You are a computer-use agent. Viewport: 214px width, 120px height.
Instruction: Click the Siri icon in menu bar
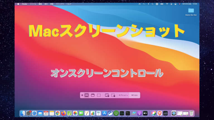coord(180,4)
